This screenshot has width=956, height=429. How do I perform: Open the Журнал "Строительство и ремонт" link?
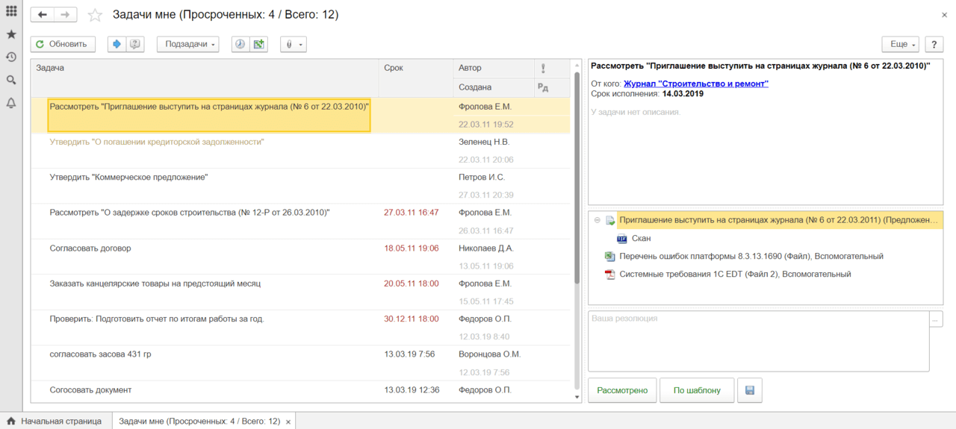pos(695,84)
